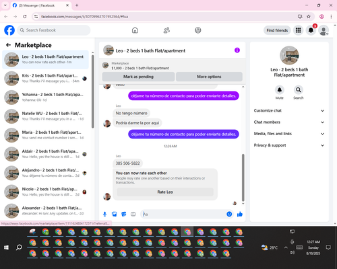Click the Mark as pending button
This screenshot has width=337, height=269.
(x=138, y=77)
